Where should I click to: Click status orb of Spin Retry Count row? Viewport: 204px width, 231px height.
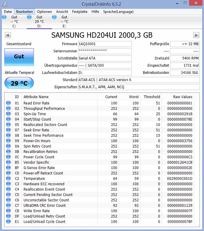[x=8, y=146]
